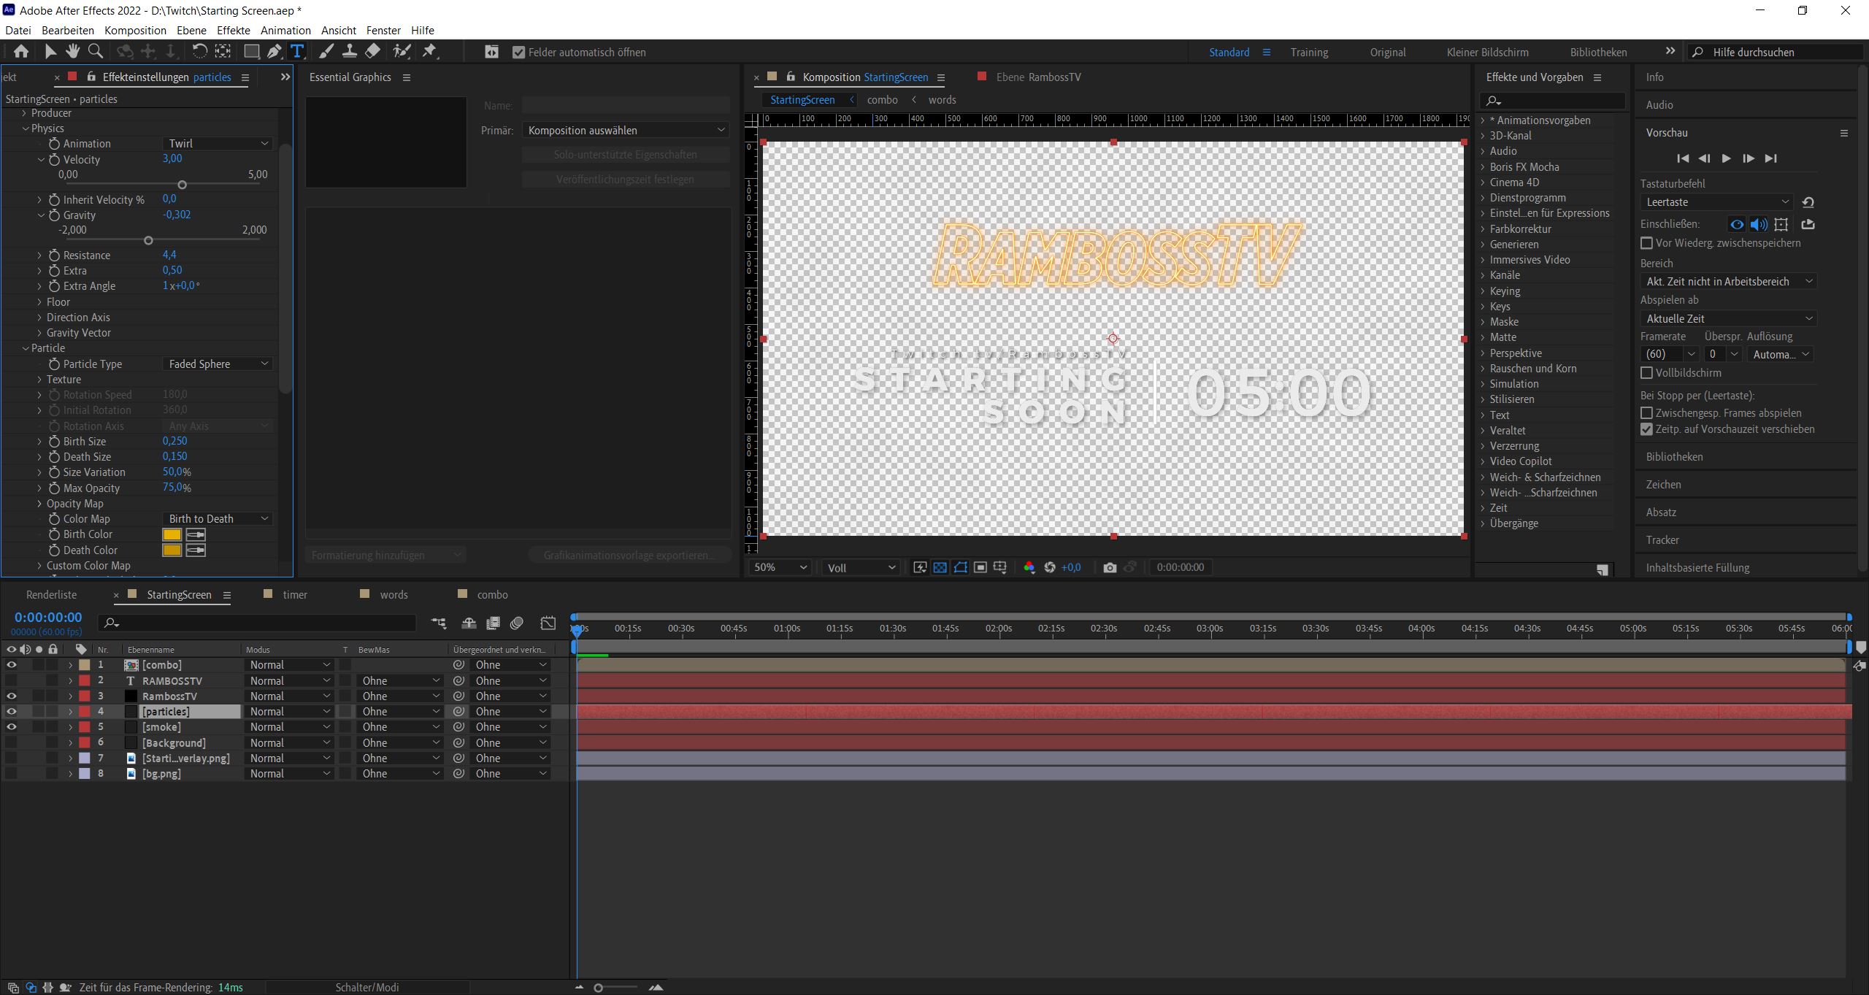Uncheck Felder automatisch öffnen checkbox
Viewport: 1869px width, 995px height.
518,52
